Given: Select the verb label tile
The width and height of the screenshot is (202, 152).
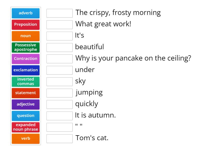Looking at the screenshot, I should pyautogui.click(x=26, y=139).
